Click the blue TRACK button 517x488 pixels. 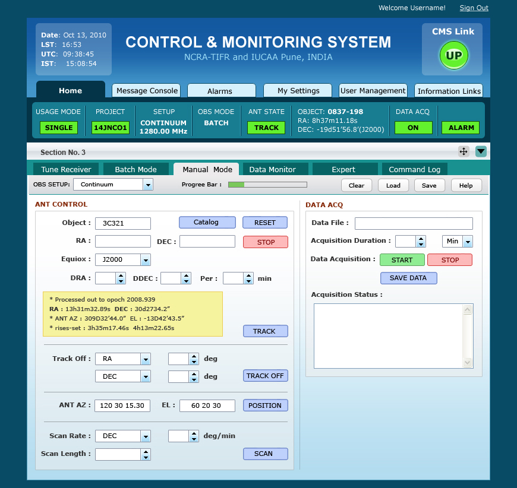pos(265,331)
